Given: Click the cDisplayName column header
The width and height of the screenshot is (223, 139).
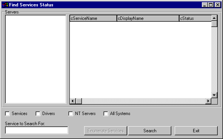Looking at the screenshot, I should coord(148,18).
